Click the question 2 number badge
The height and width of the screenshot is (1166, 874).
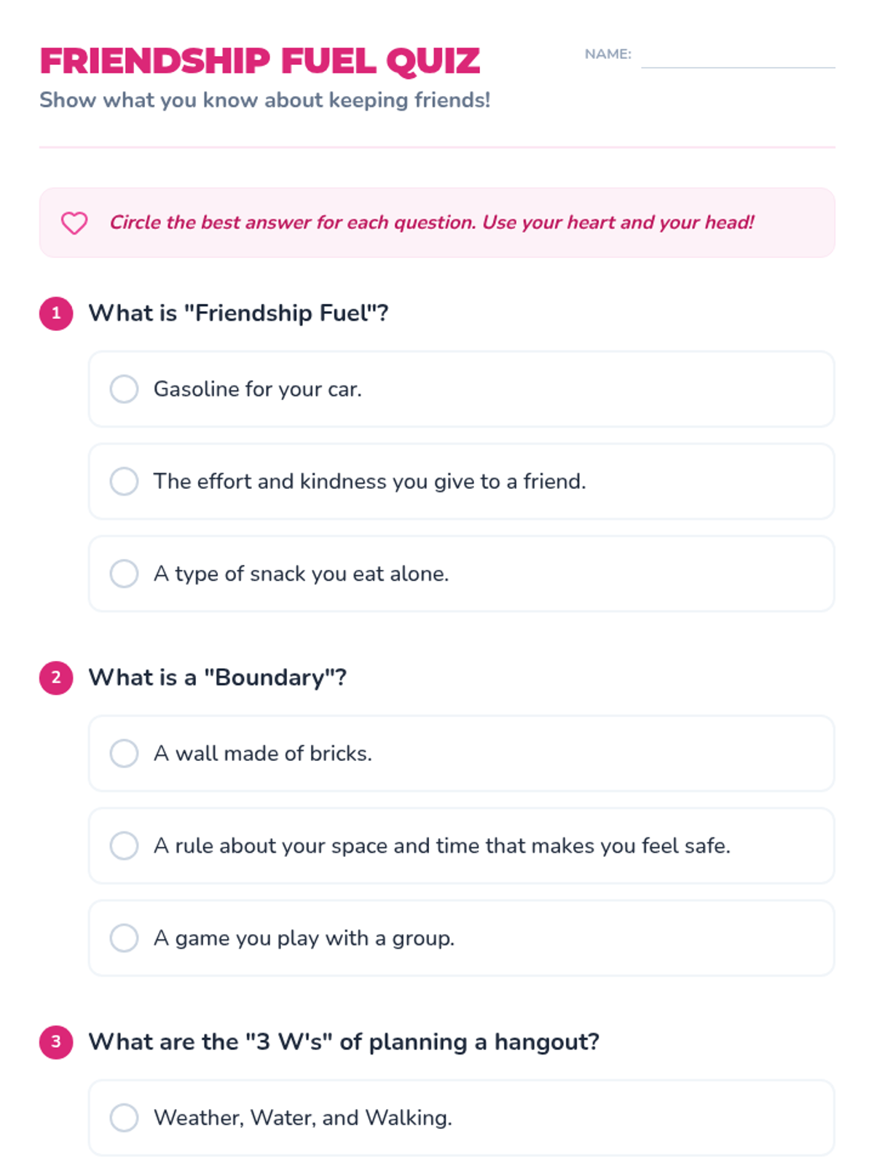point(56,678)
